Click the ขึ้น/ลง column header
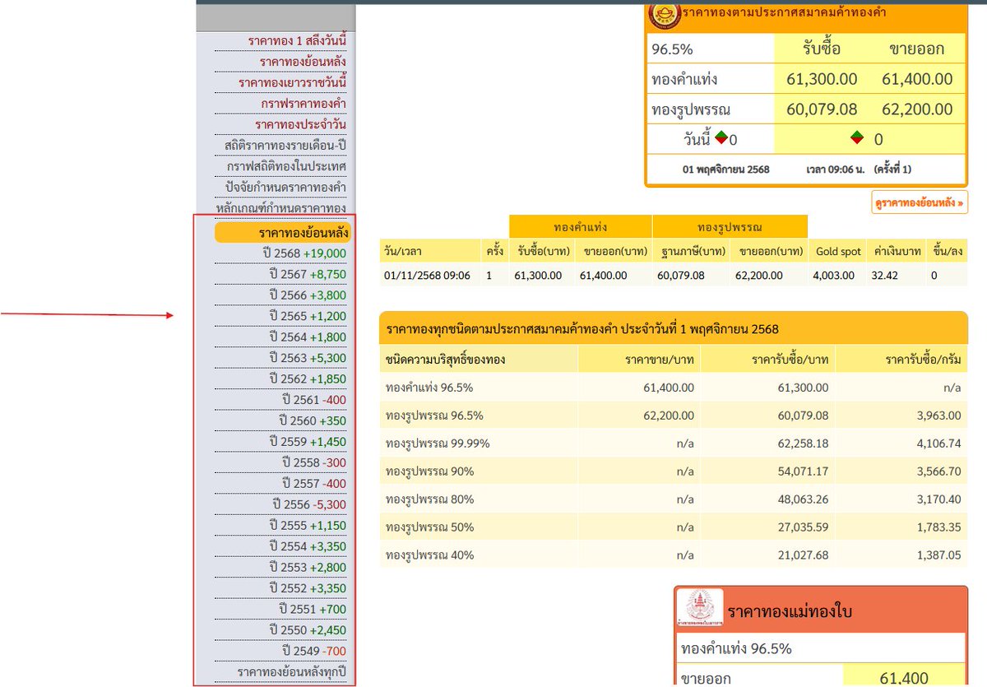987x687 pixels. pos(946,251)
